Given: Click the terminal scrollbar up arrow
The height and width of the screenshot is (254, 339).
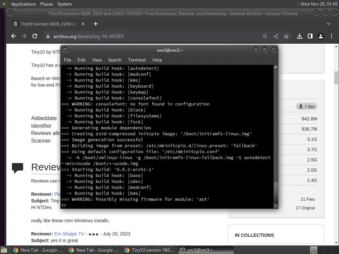Looking at the screenshot, I should [x=276, y=67].
